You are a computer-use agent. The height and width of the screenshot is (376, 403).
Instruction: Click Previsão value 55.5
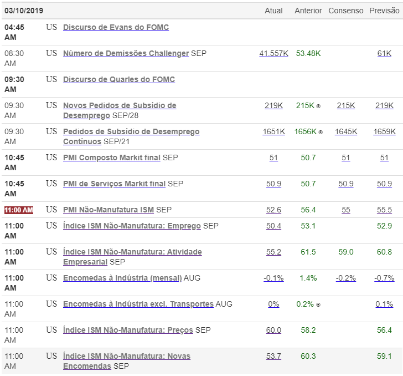[384, 210]
